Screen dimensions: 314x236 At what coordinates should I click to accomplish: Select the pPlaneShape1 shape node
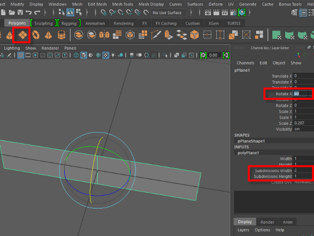[251, 141]
